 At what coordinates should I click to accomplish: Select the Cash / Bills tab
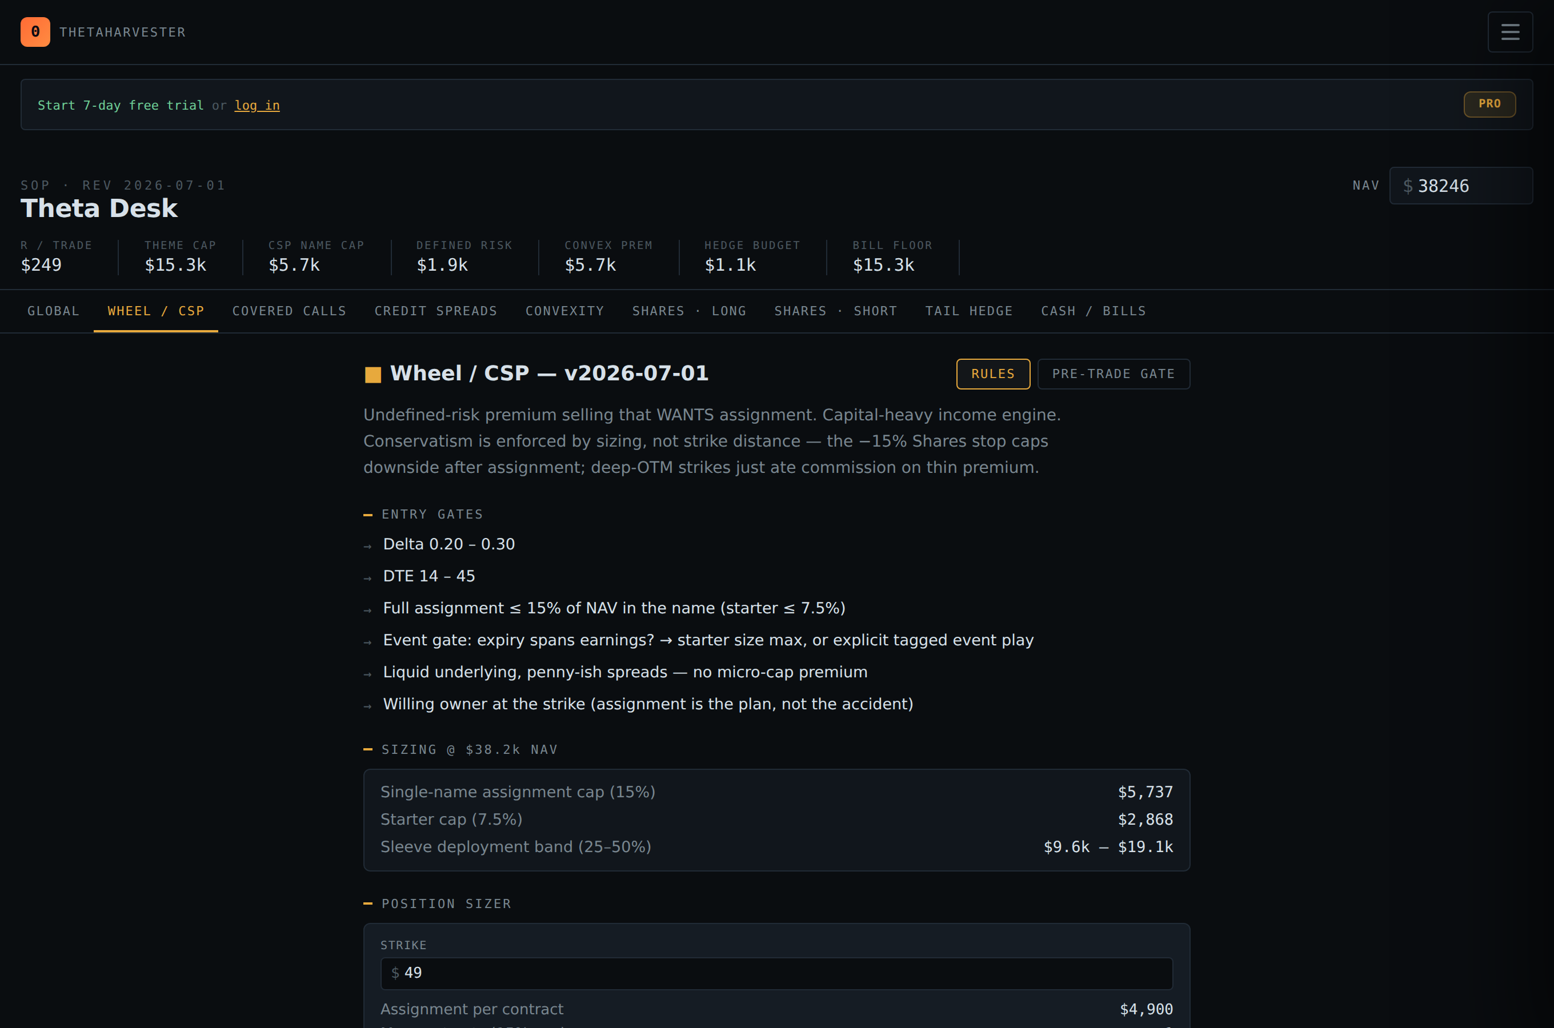[x=1093, y=311]
